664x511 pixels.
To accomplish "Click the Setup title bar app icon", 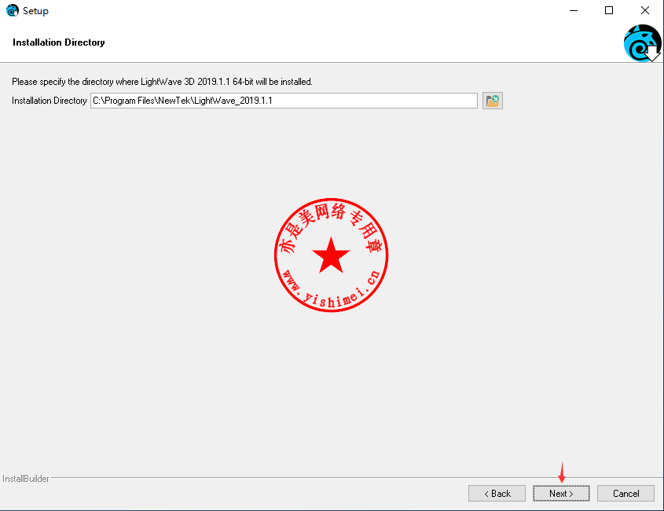I will coord(13,10).
